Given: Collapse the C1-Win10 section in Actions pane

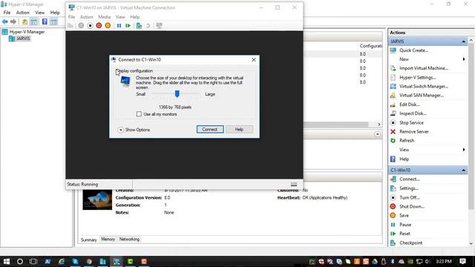Looking at the screenshot, I should click(463, 170).
